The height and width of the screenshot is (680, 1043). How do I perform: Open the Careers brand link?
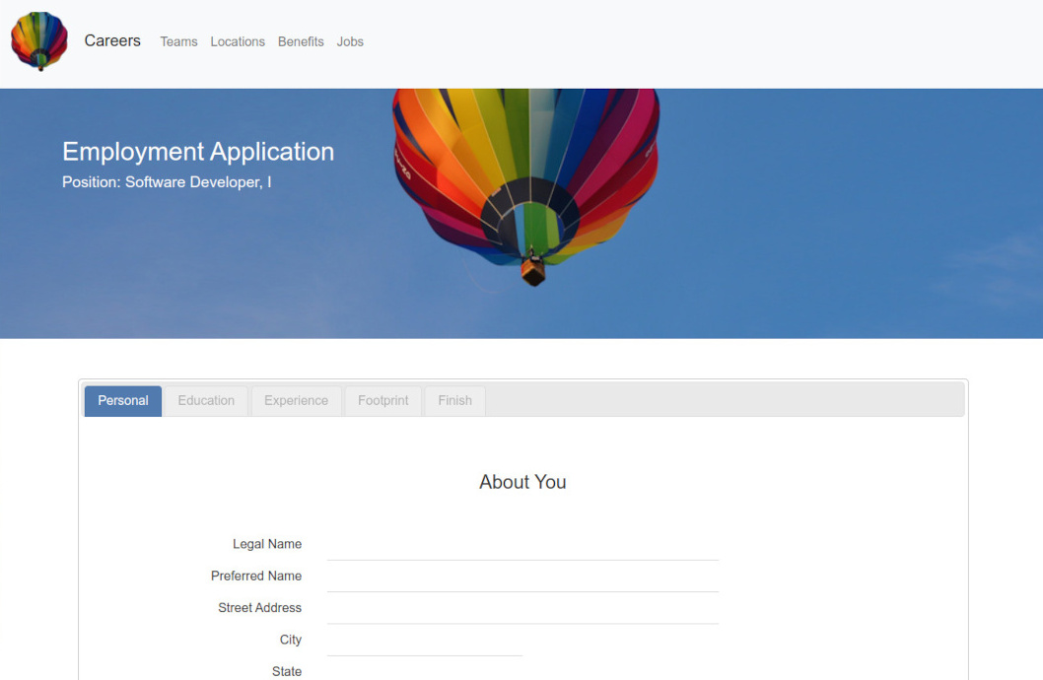coord(112,41)
